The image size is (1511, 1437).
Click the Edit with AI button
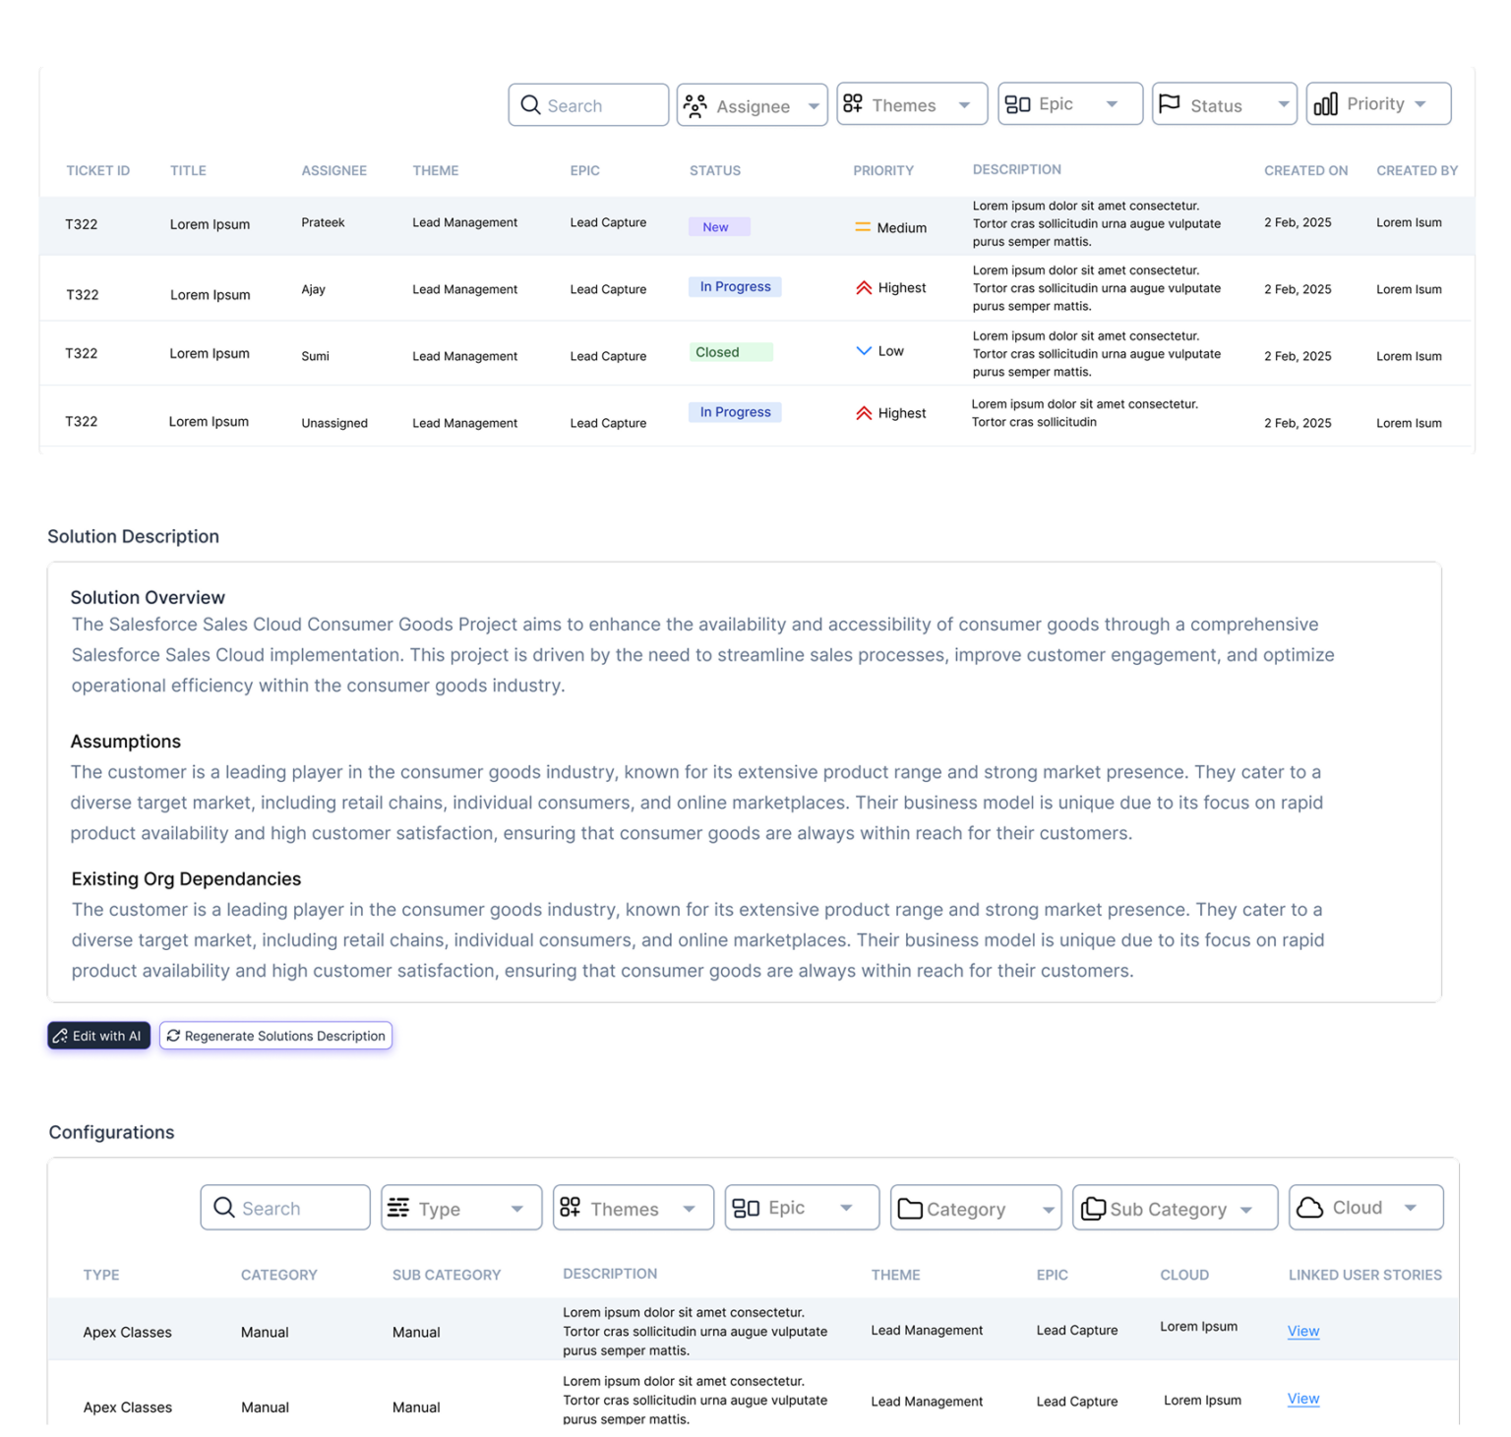point(98,1036)
